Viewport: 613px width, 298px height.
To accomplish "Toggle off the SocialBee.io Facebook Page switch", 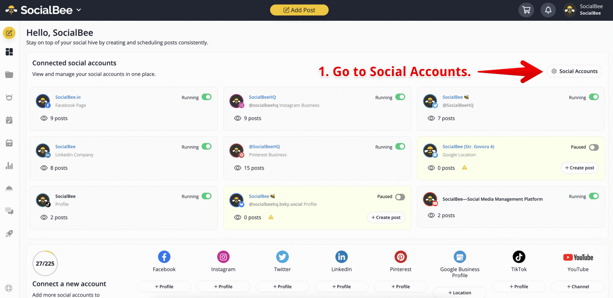I will pyautogui.click(x=207, y=97).
